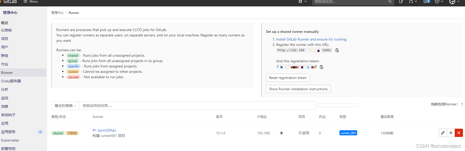Copy the registration token
Image resolution: width=465 pixels, height=151 pixels.
pyautogui.click(x=321, y=67)
